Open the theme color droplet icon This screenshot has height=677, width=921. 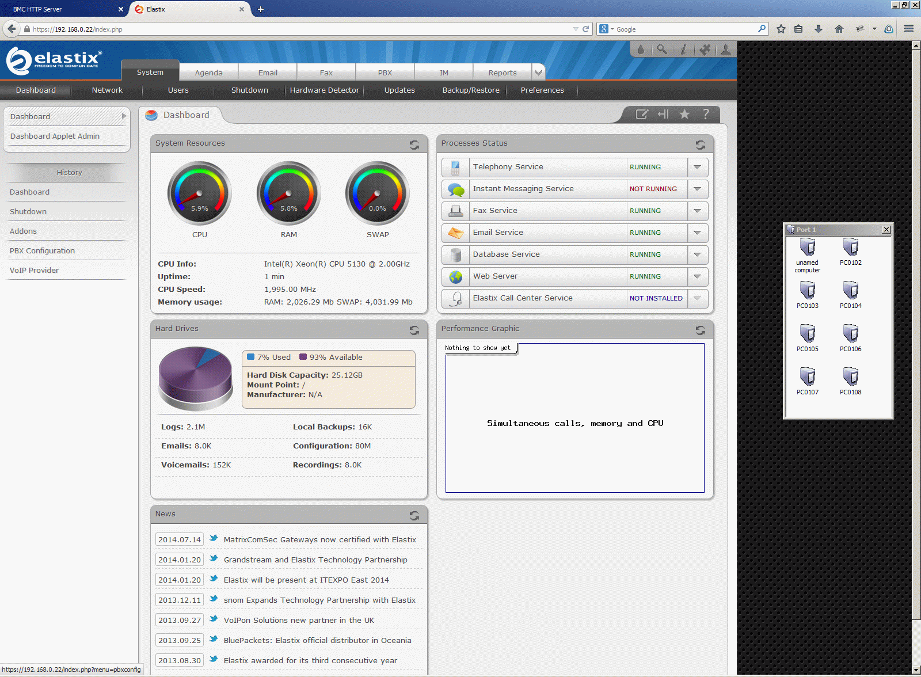(641, 50)
